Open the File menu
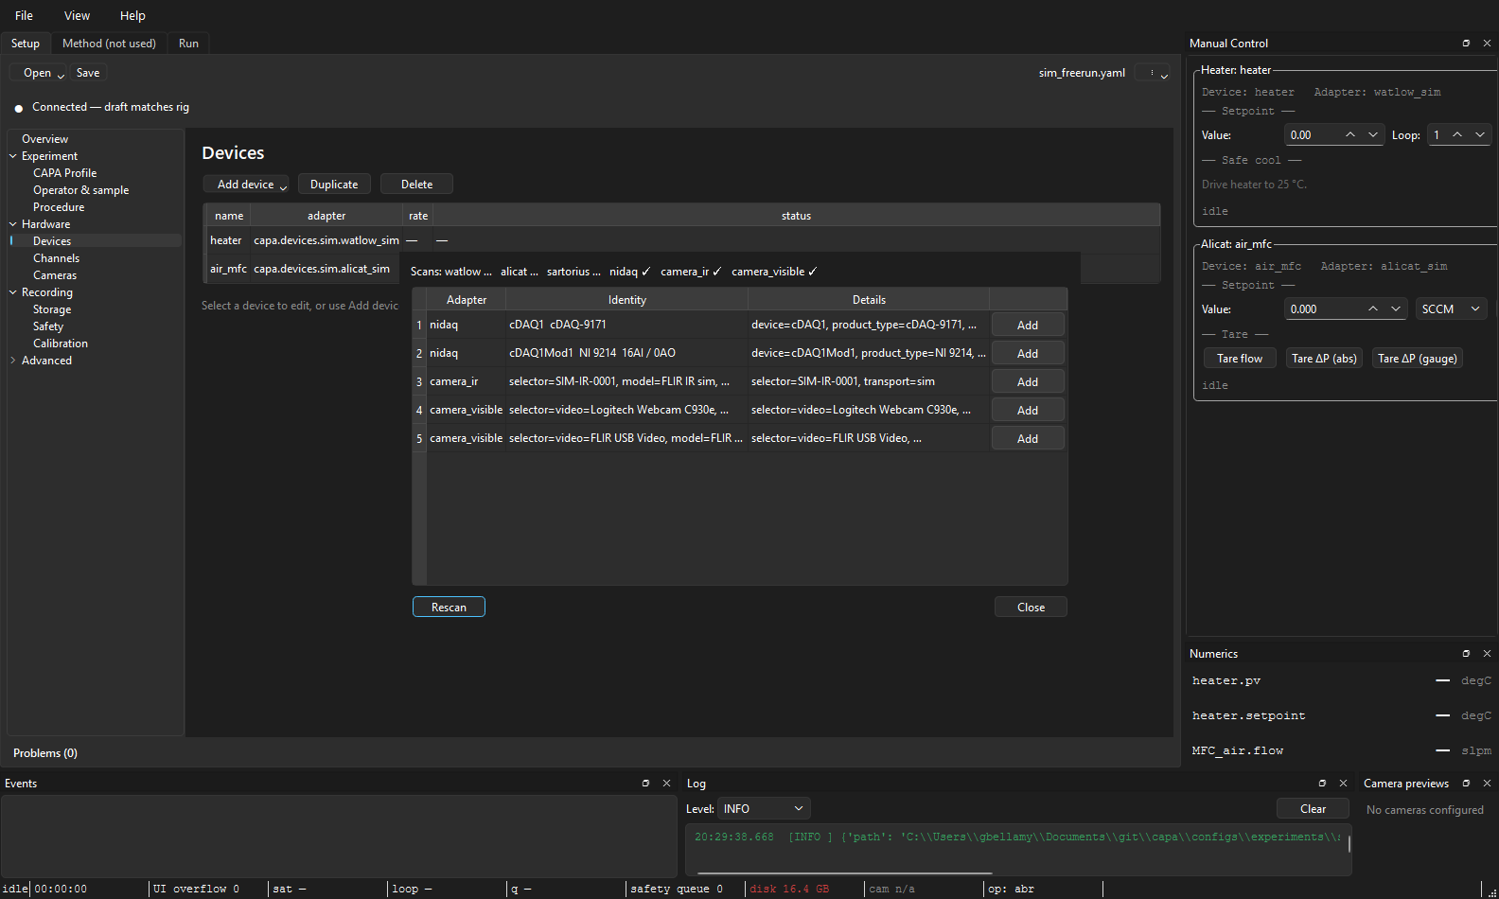Image resolution: width=1499 pixels, height=899 pixels. (25, 16)
